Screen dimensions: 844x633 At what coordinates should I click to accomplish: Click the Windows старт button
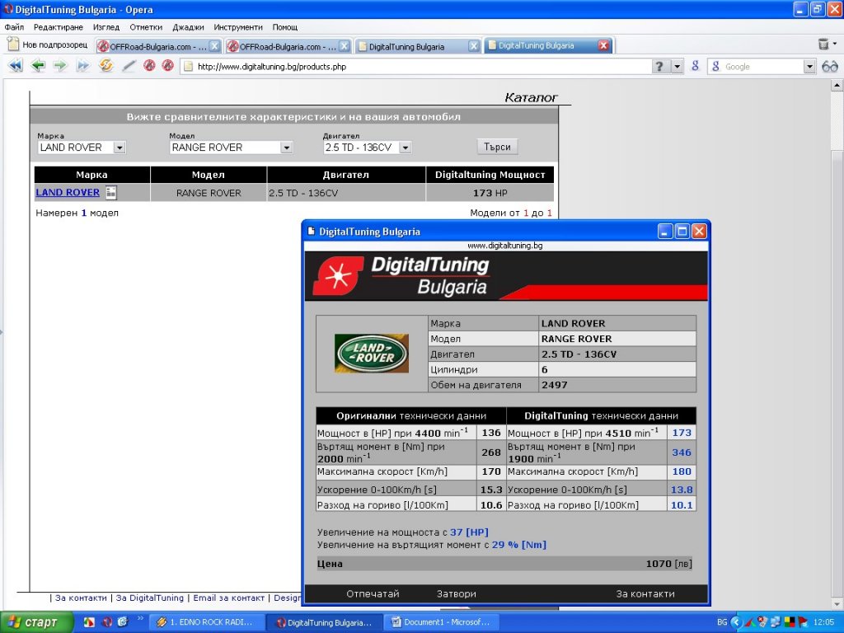[36, 622]
